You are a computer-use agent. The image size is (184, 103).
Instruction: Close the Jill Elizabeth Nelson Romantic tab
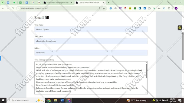72,3
